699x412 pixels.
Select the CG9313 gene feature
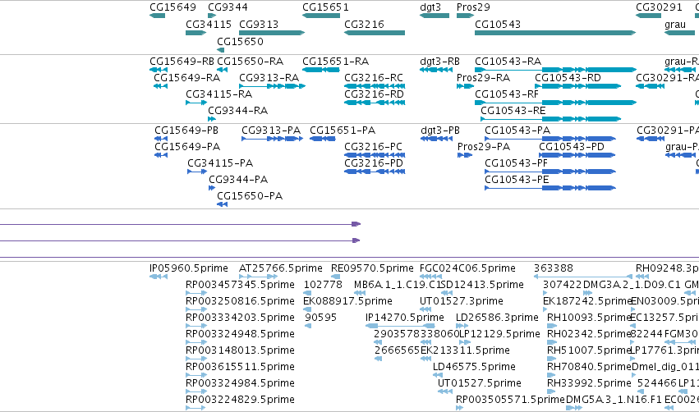[272, 33]
